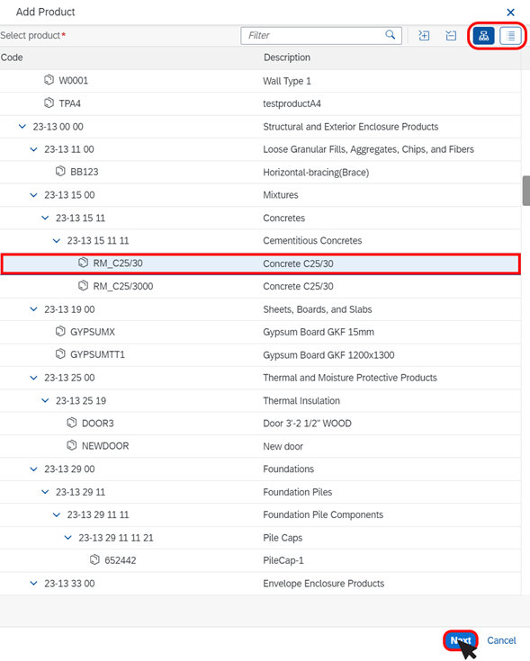Select the W0001 product icon
Screen dimensions: 530x661
(49, 80)
